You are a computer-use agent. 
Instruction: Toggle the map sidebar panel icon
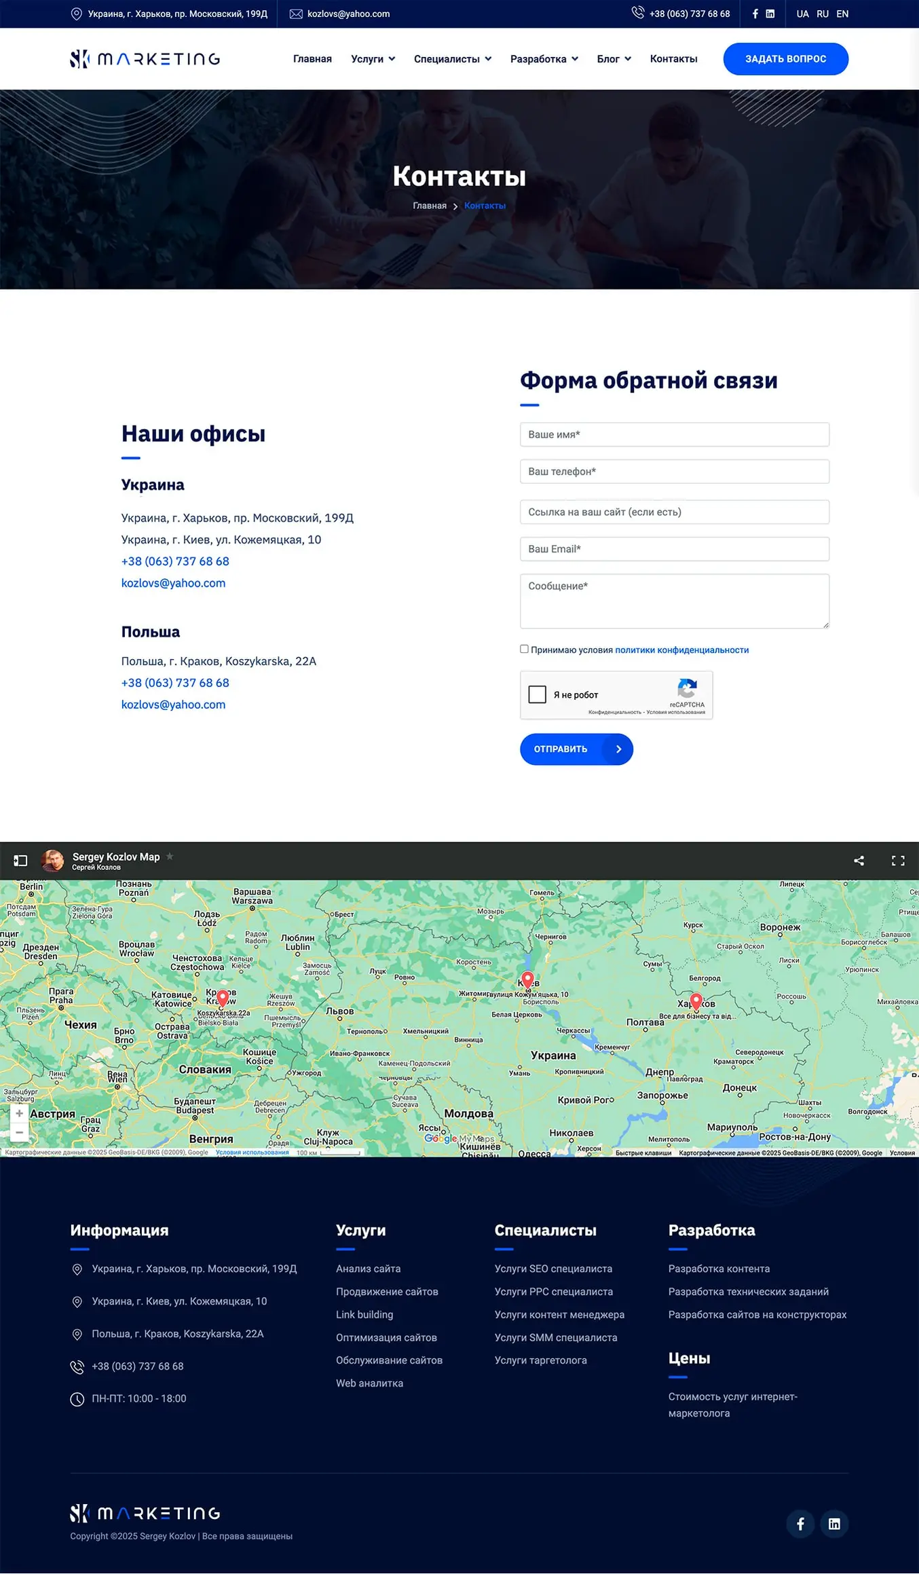[x=20, y=861]
